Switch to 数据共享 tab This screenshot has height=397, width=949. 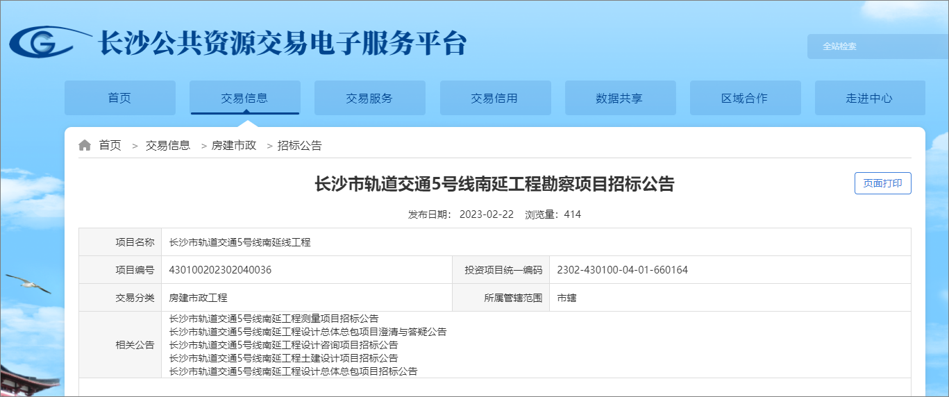[x=619, y=98]
